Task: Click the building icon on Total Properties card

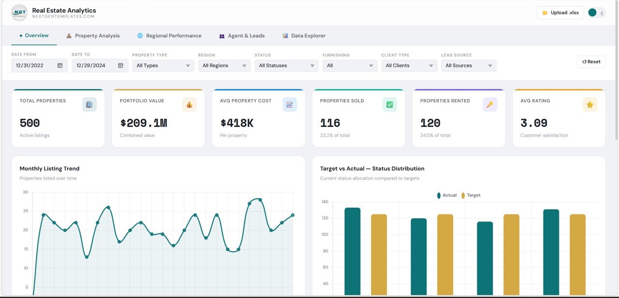Action: click(x=89, y=104)
